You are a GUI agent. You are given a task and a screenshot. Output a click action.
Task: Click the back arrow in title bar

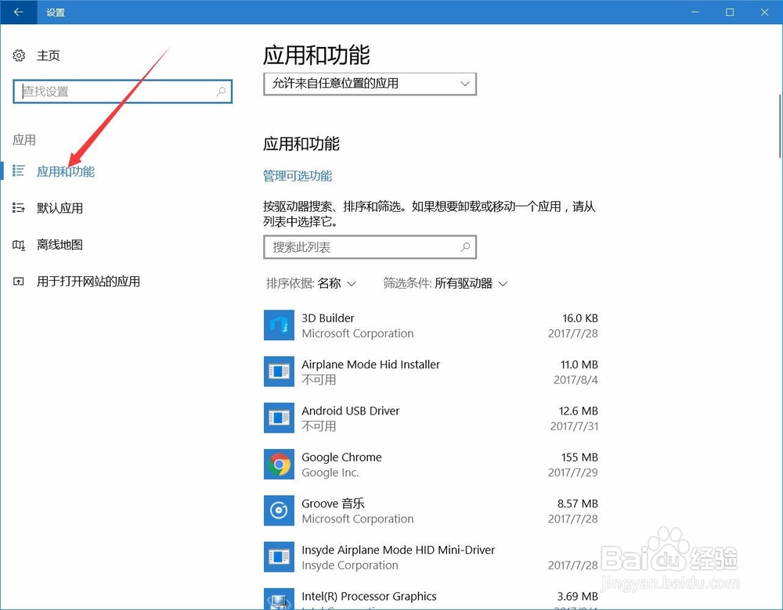click(x=19, y=12)
